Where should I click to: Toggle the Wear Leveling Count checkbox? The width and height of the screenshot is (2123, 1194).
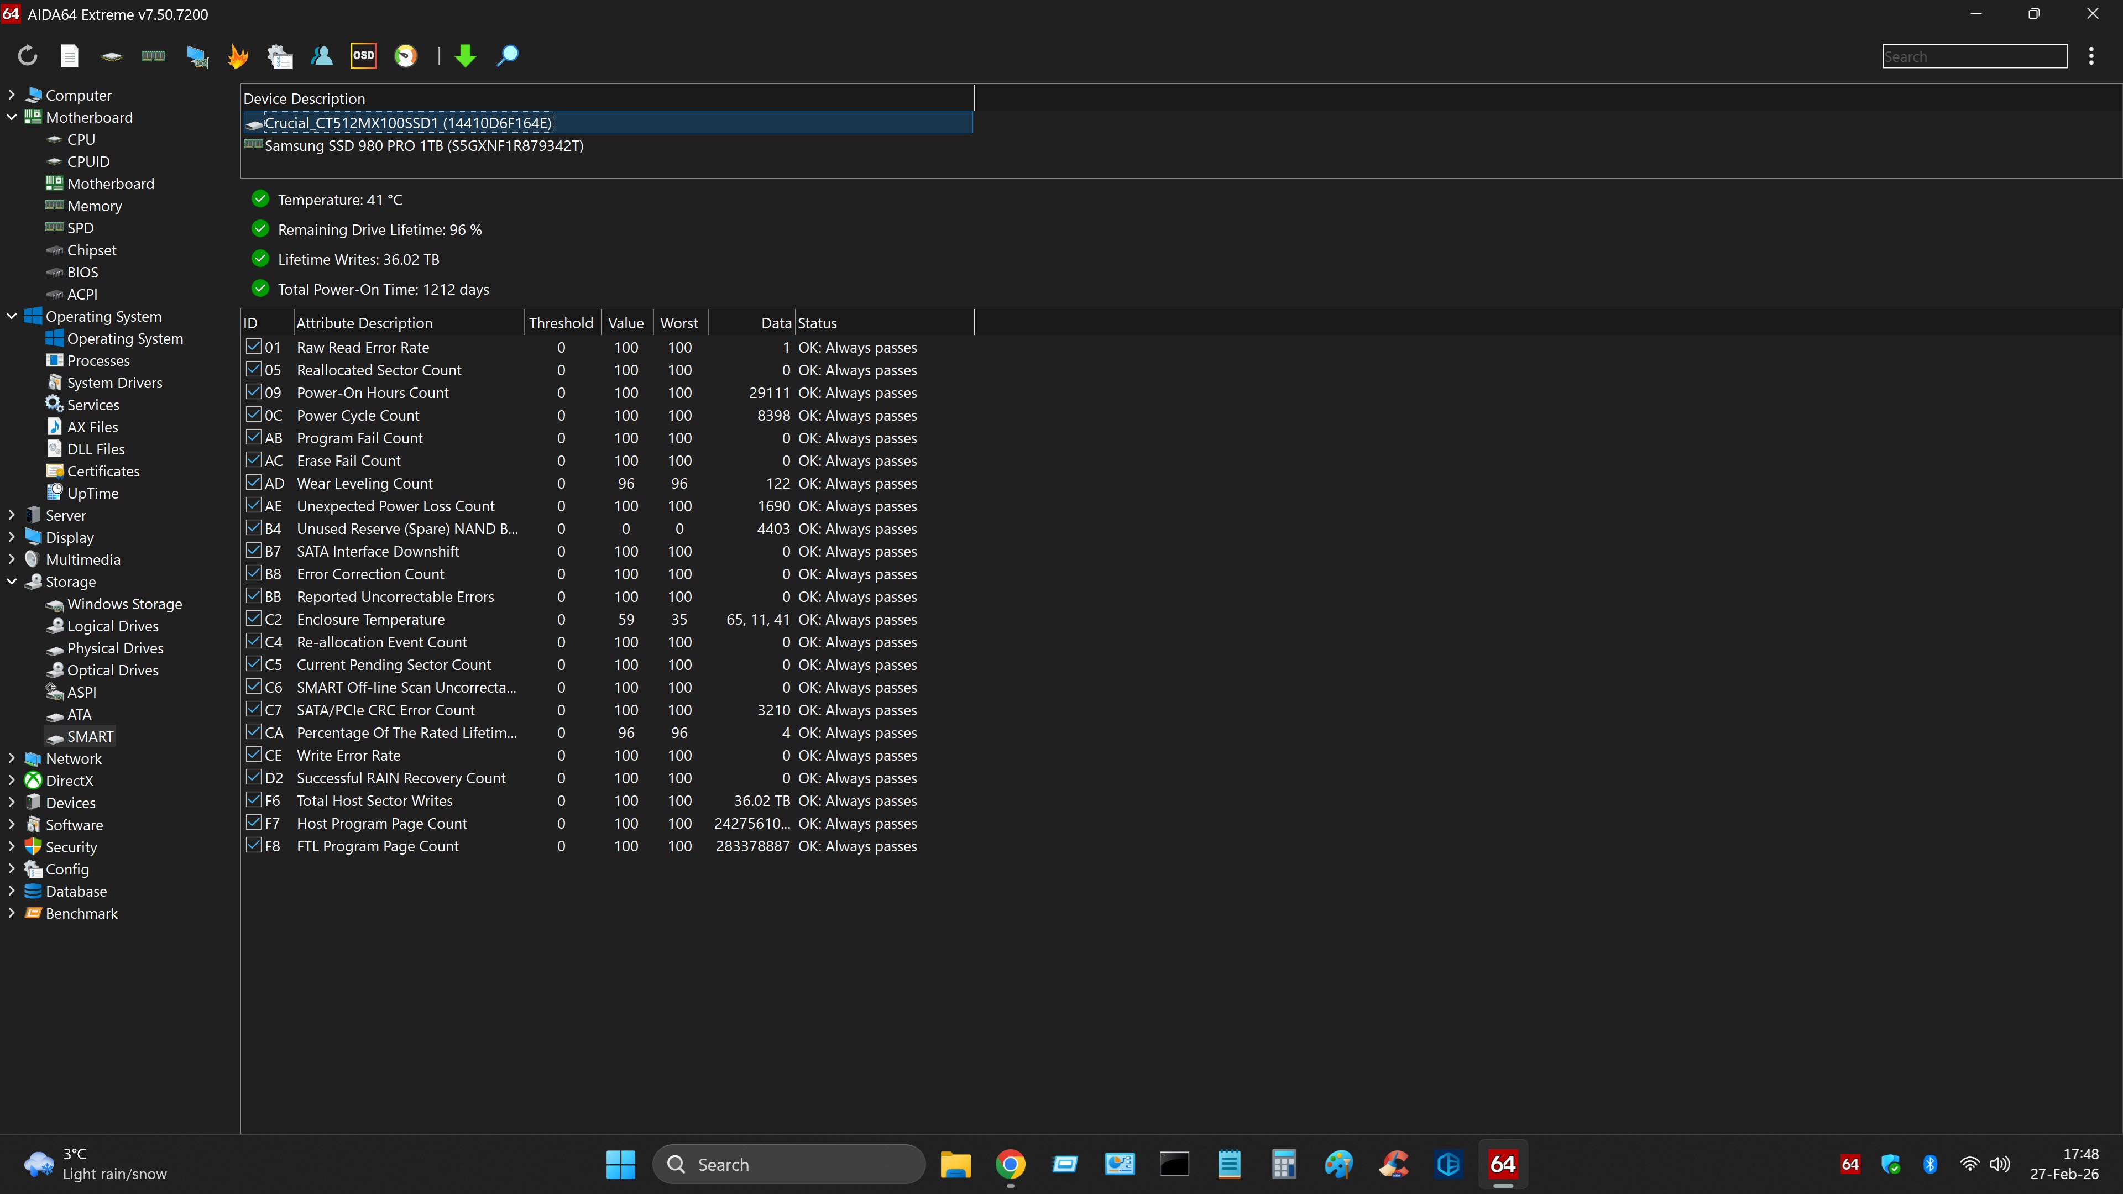tap(254, 483)
